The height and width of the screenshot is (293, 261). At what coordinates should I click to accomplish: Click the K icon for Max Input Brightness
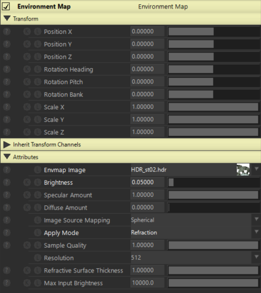pos(27,283)
